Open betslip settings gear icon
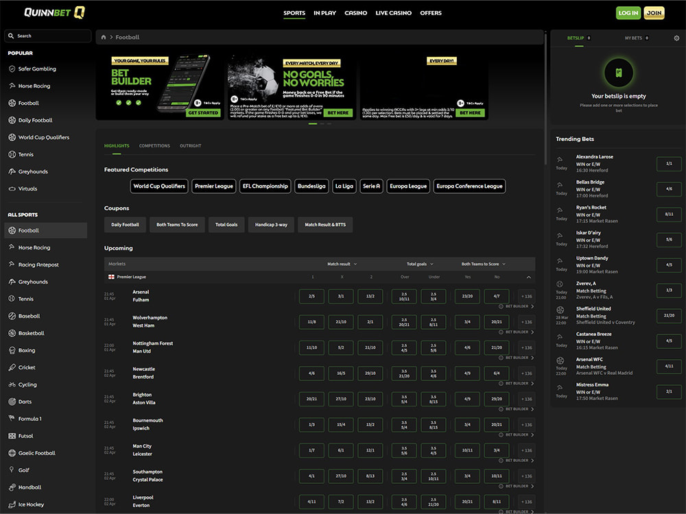The width and height of the screenshot is (686, 514). coord(676,38)
